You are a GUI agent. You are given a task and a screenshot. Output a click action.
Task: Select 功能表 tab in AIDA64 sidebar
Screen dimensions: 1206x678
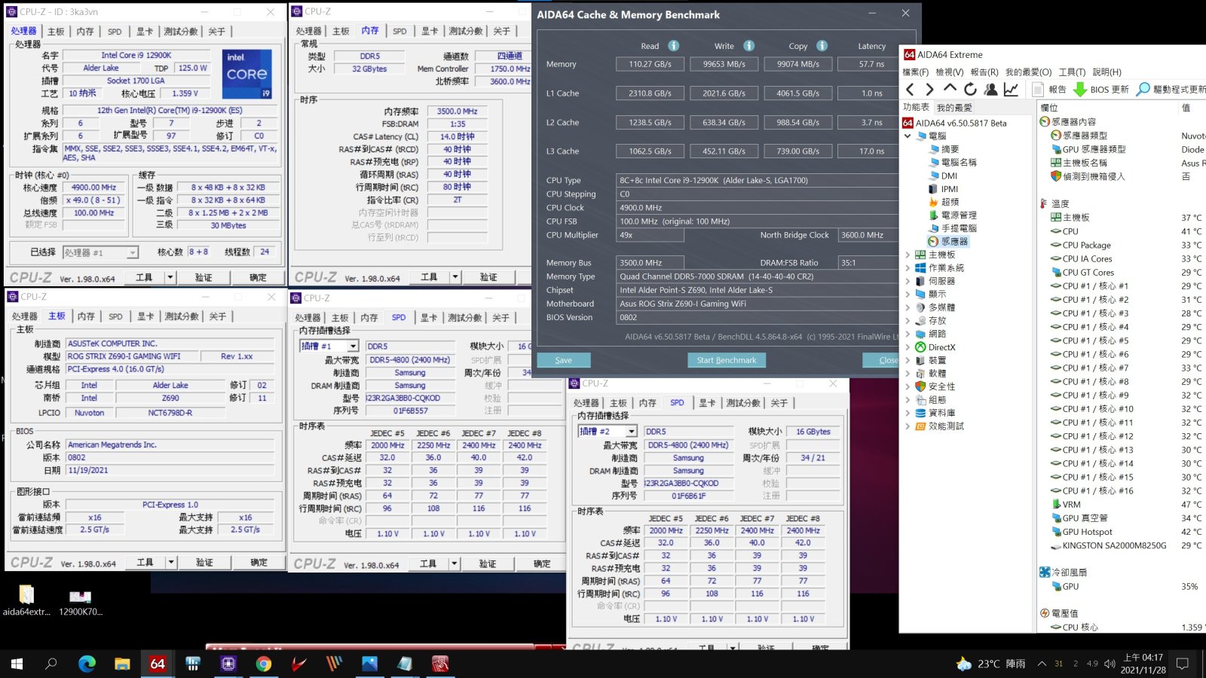[917, 108]
